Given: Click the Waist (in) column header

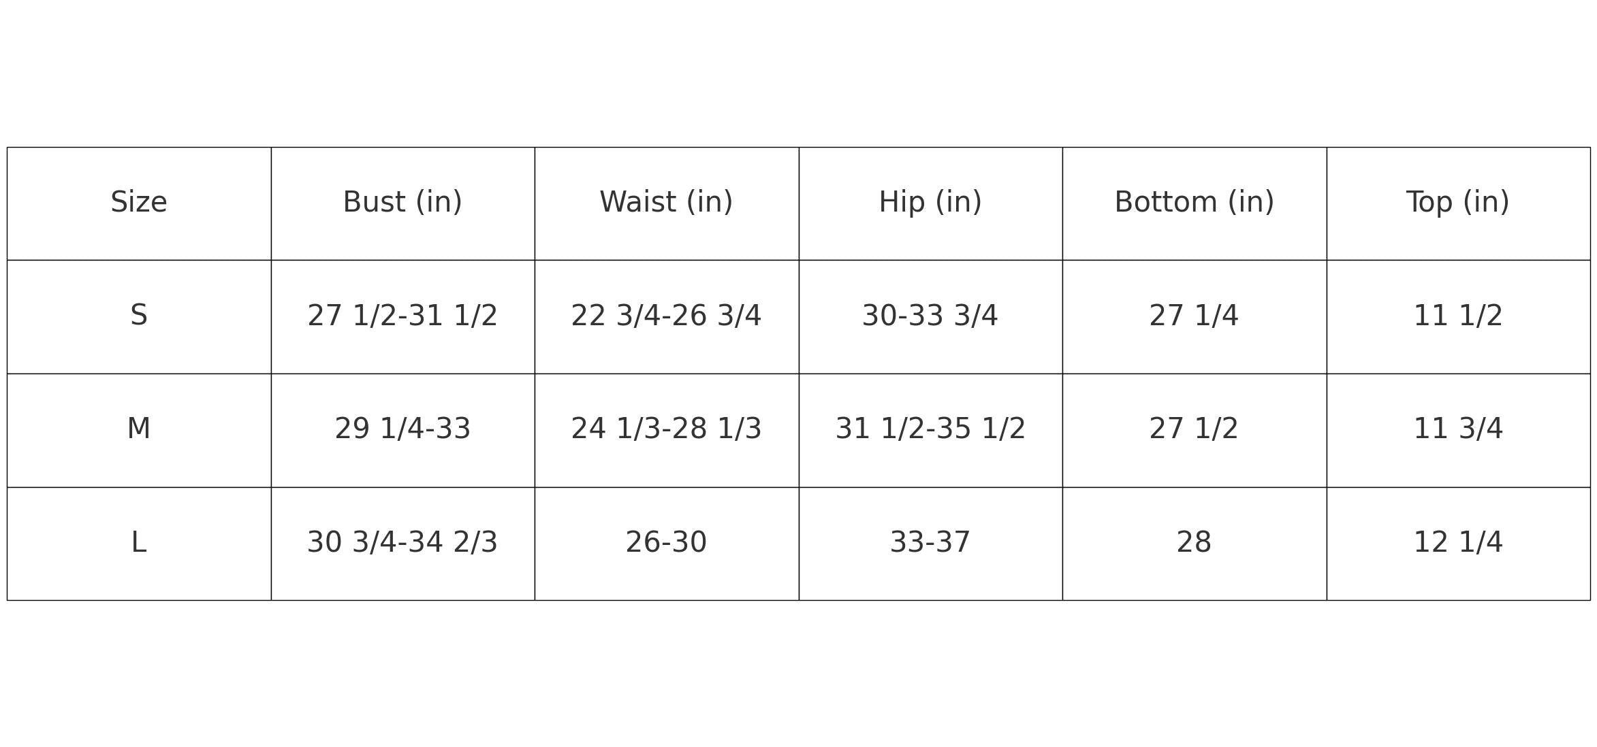Looking at the screenshot, I should coord(666,203).
